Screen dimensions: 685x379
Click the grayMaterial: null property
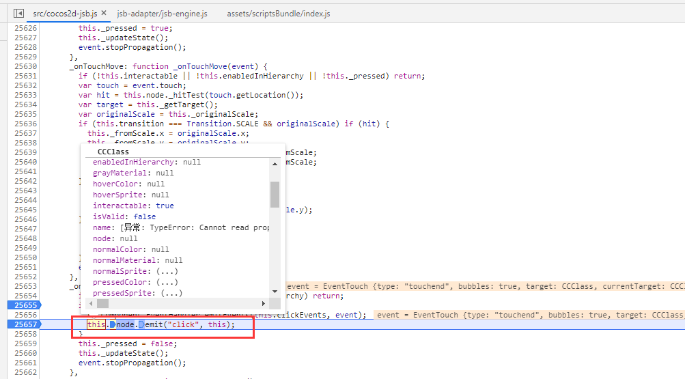(x=133, y=173)
